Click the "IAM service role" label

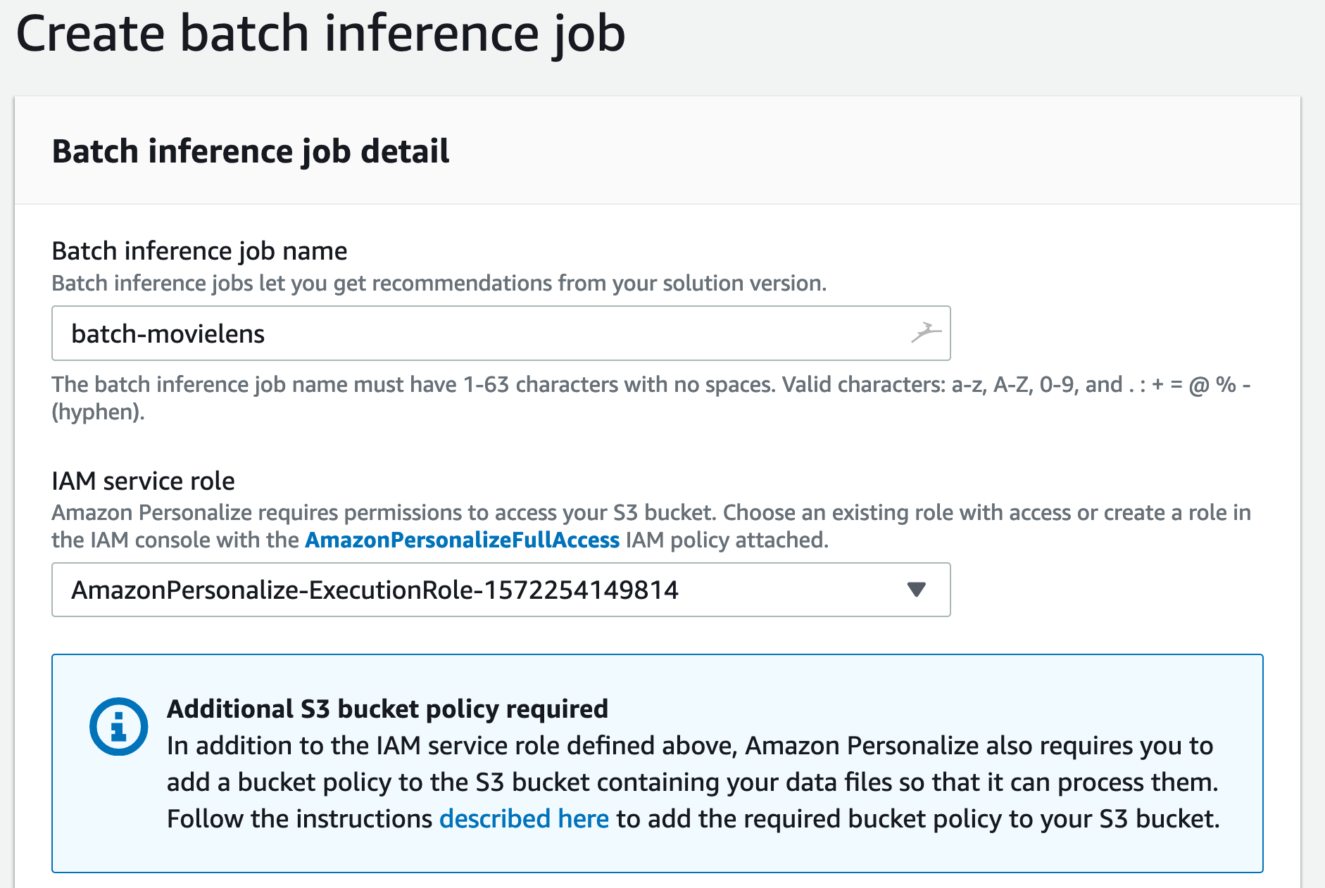[143, 481]
